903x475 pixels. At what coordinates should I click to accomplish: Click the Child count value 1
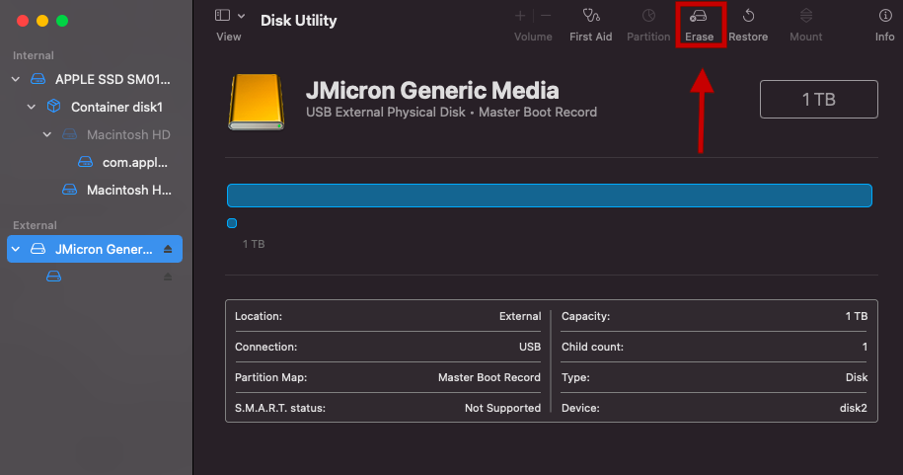click(865, 347)
